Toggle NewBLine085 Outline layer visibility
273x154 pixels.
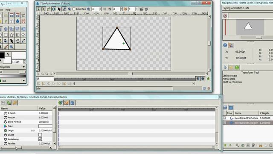pos(224,118)
